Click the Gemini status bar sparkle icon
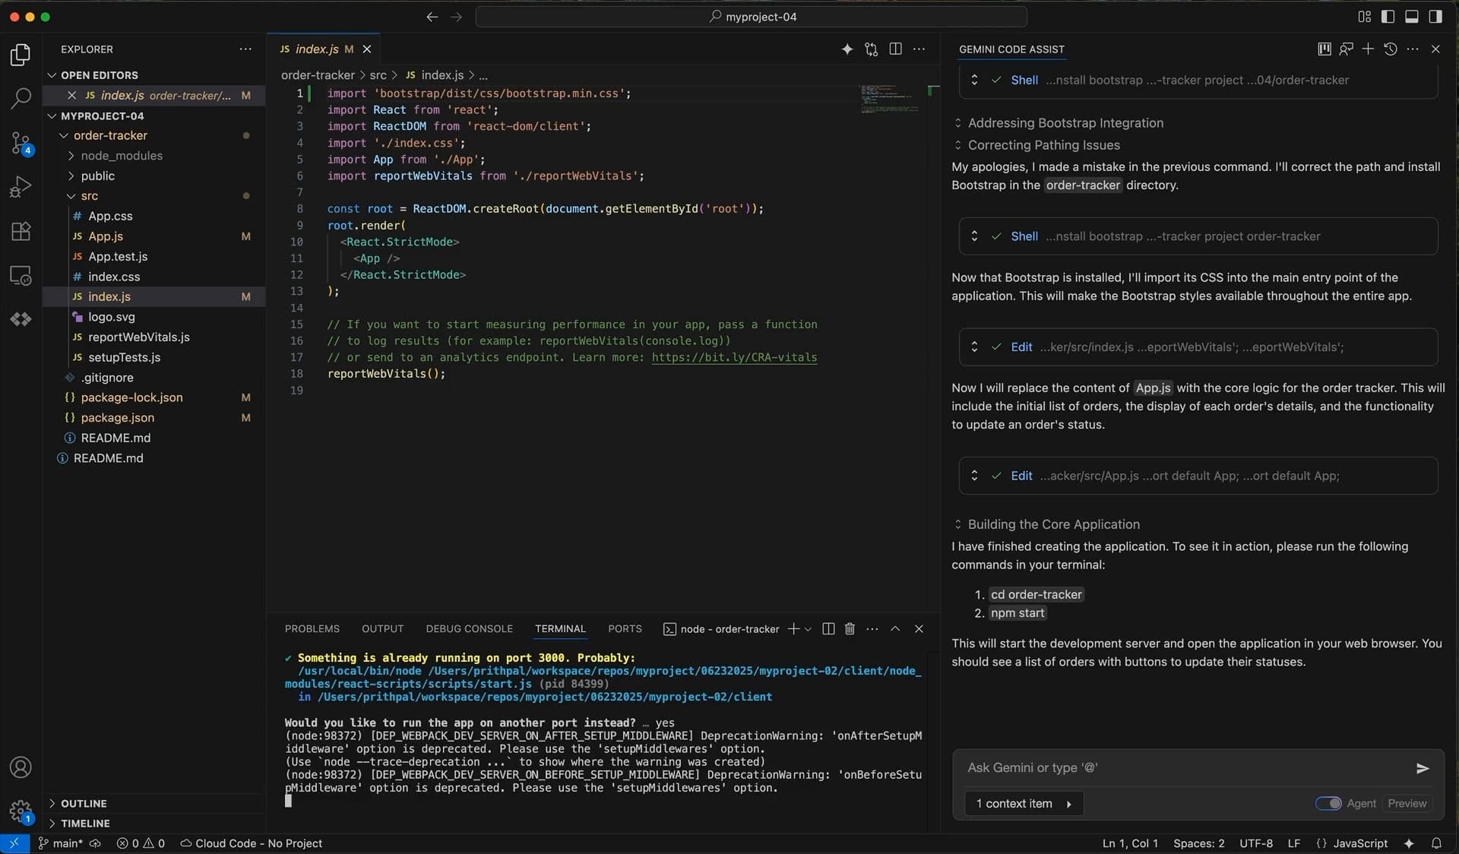The image size is (1459, 854). (1409, 843)
